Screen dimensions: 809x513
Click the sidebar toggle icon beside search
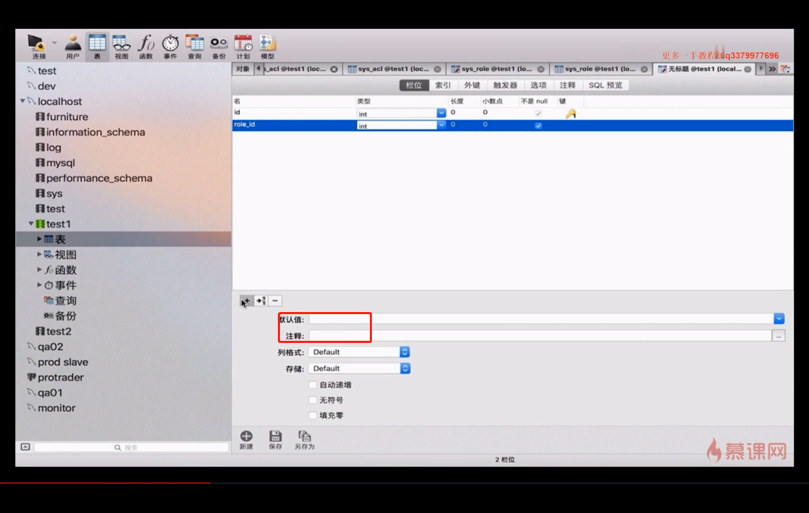click(x=25, y=447)
